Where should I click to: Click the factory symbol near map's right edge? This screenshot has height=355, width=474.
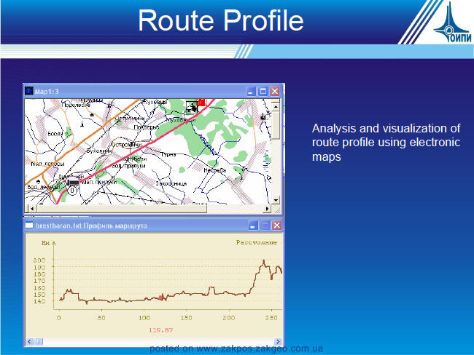pos(263,116)
